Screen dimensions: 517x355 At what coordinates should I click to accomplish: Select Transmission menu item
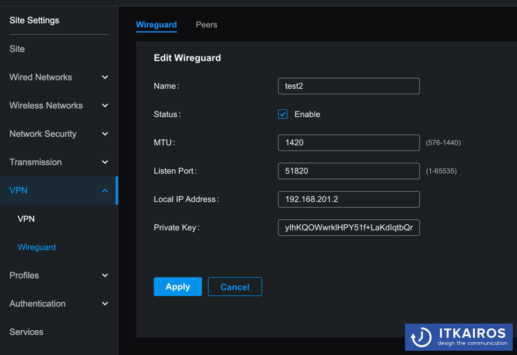(x=36, y=162)
